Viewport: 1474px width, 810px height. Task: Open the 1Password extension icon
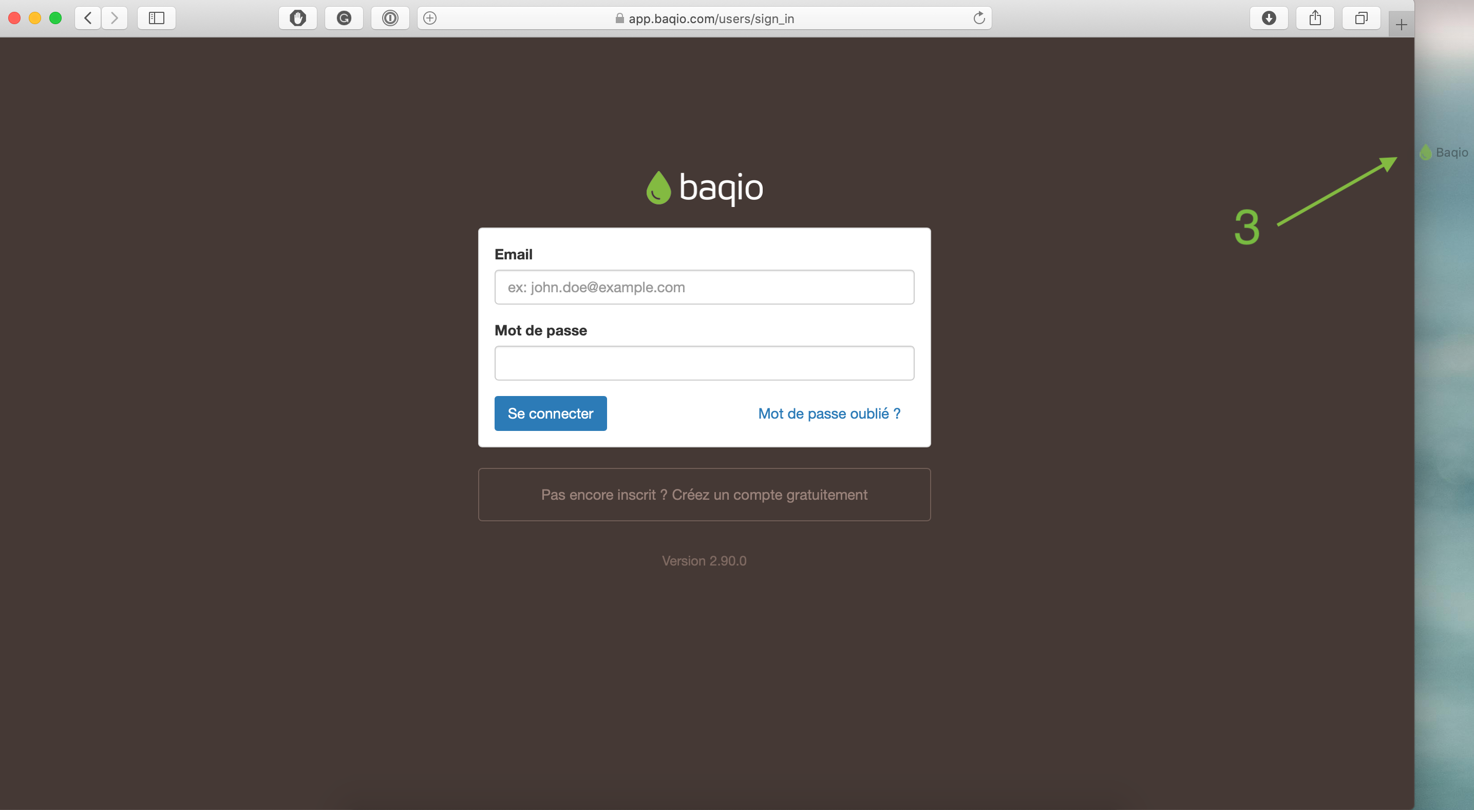click(x=390, y=18)
